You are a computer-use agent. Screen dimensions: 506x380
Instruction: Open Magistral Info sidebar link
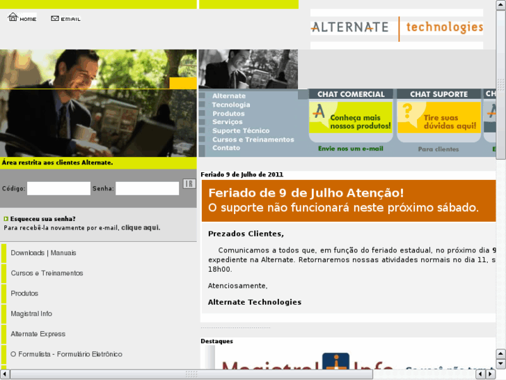tap(31, 314)
